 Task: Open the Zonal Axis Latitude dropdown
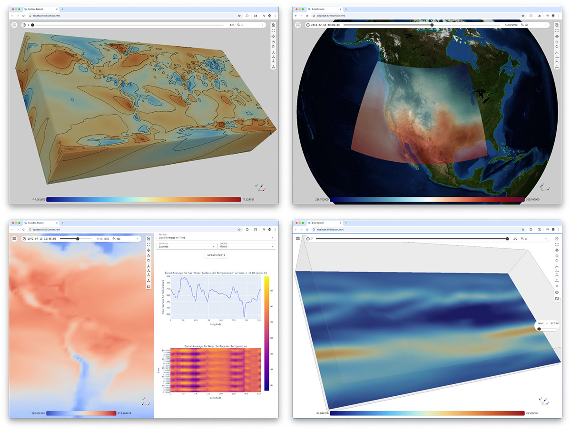tap(187, 246)
